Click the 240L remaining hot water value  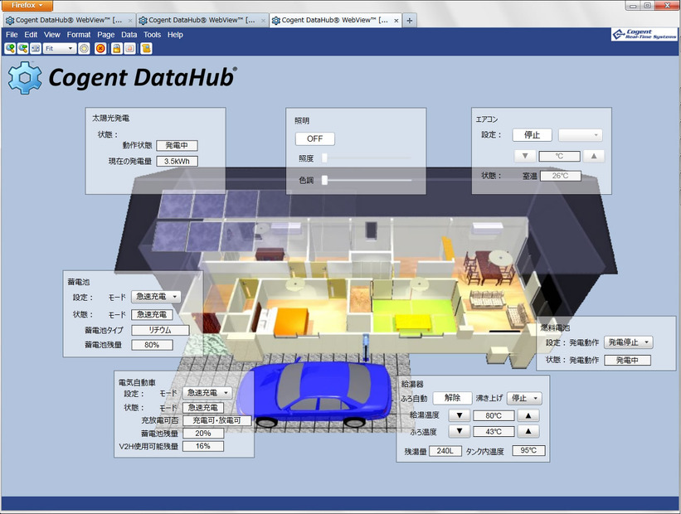point(445,451)
